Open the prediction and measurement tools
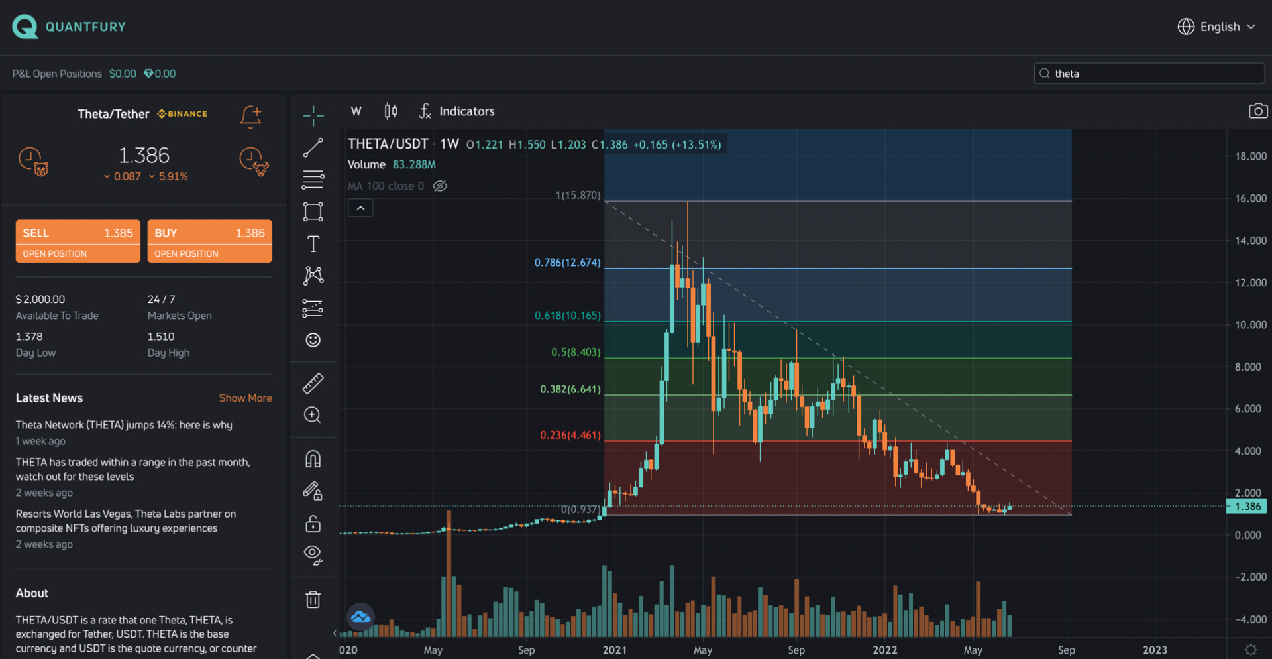 coord(313,308)
